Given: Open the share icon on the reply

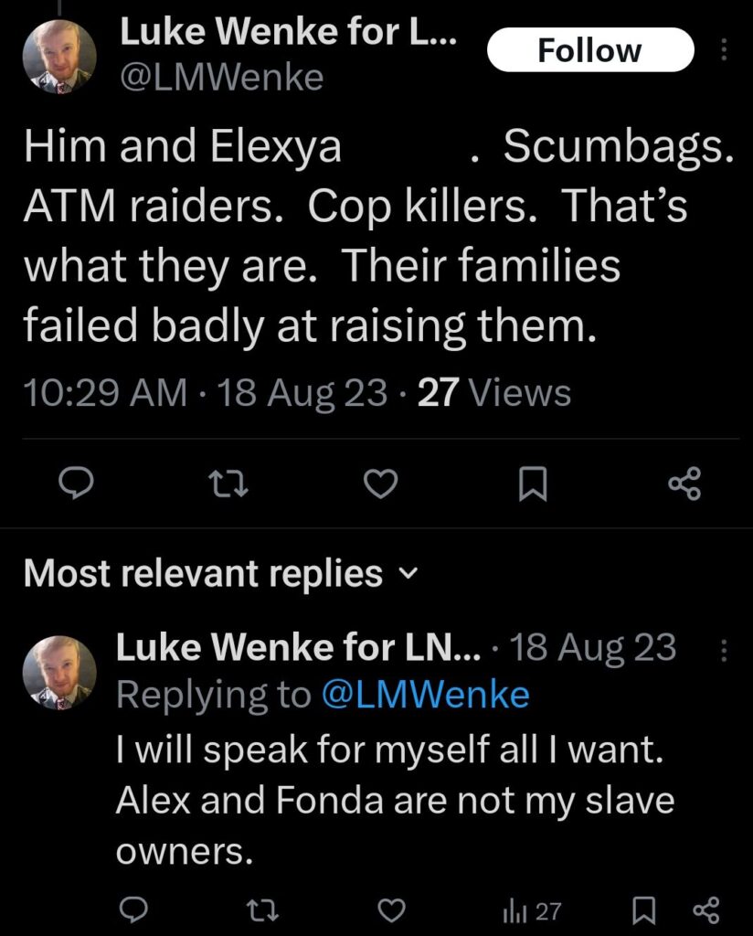Looking at the screenshot, I should tap(705, 909).
